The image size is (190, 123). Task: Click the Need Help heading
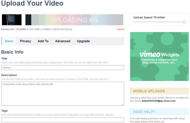144,112
